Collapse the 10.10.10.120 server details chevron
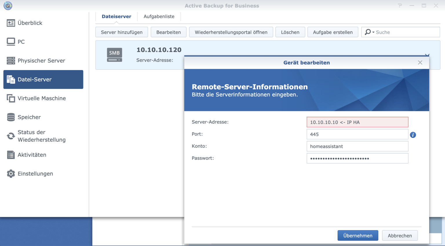445x246 pixels. (x=427, y=55)
